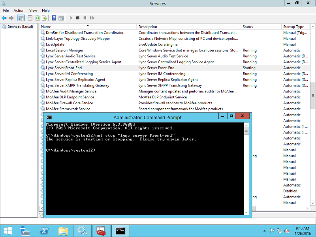Viewport: 316px width, 237px height.
Task: Refresh the services list via the refresh icon
Action: [x=37, y=18]
